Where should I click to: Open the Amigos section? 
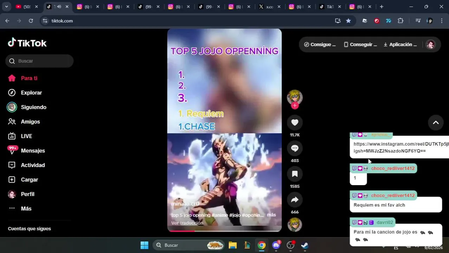[x=24, y=122]
